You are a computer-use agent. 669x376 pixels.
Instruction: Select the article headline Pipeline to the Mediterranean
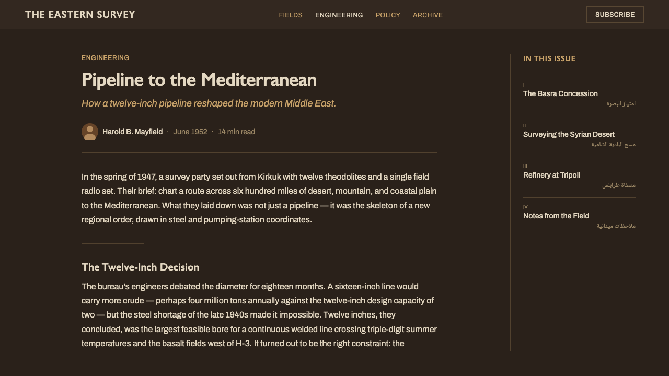tap(199, 79)
